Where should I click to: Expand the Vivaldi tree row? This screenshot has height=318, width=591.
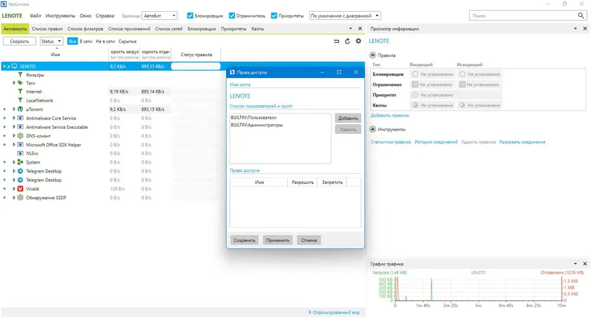pyautogui.click(x=14, y=189)
